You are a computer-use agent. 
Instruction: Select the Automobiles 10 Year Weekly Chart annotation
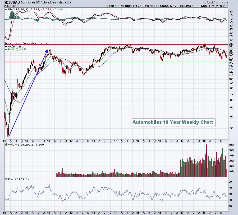(x=172, y=122)
